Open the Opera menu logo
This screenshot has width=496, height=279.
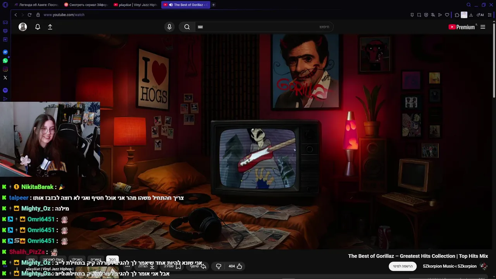[5, 5]
